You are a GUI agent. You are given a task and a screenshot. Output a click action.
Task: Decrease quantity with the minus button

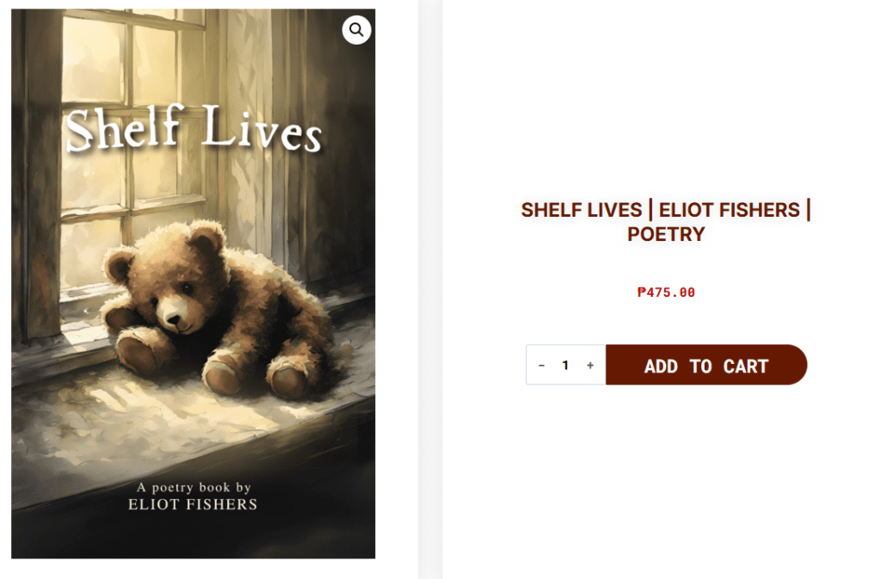tap(541, 366)
